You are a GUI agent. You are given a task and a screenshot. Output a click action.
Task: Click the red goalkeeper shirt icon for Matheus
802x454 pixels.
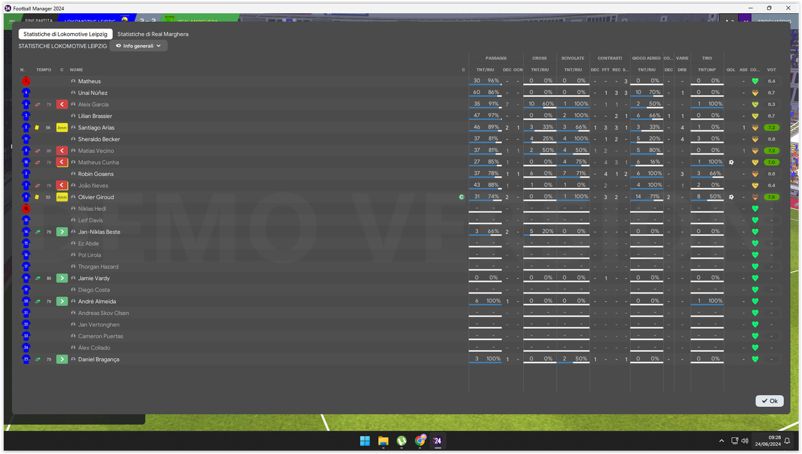point(26,81)
